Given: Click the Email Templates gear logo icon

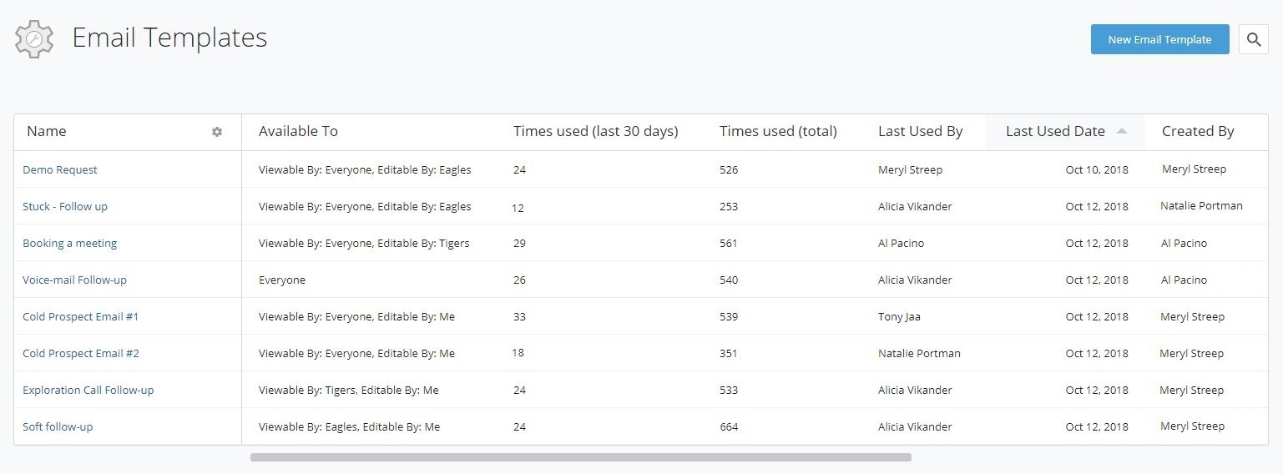Looking at the screenshot, I should [34, 38].
